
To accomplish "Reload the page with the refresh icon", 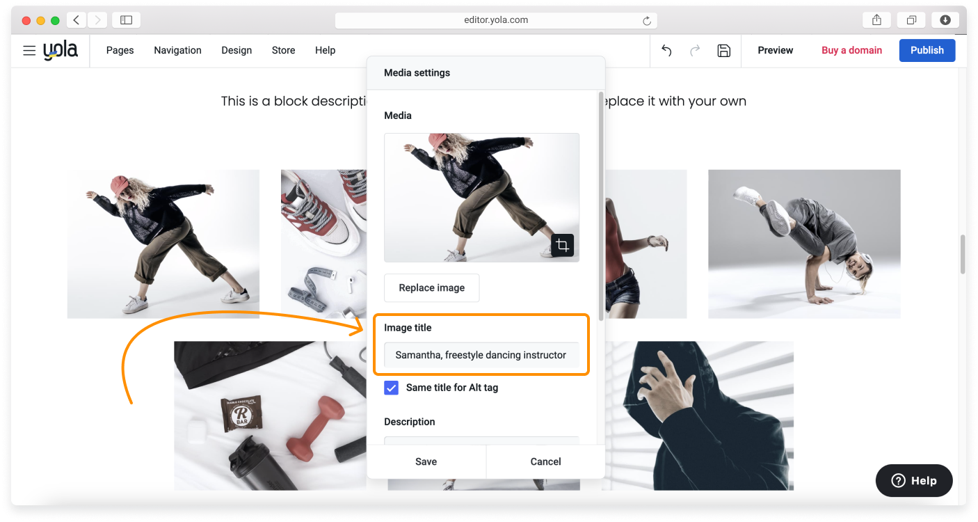I will (647, 21).
